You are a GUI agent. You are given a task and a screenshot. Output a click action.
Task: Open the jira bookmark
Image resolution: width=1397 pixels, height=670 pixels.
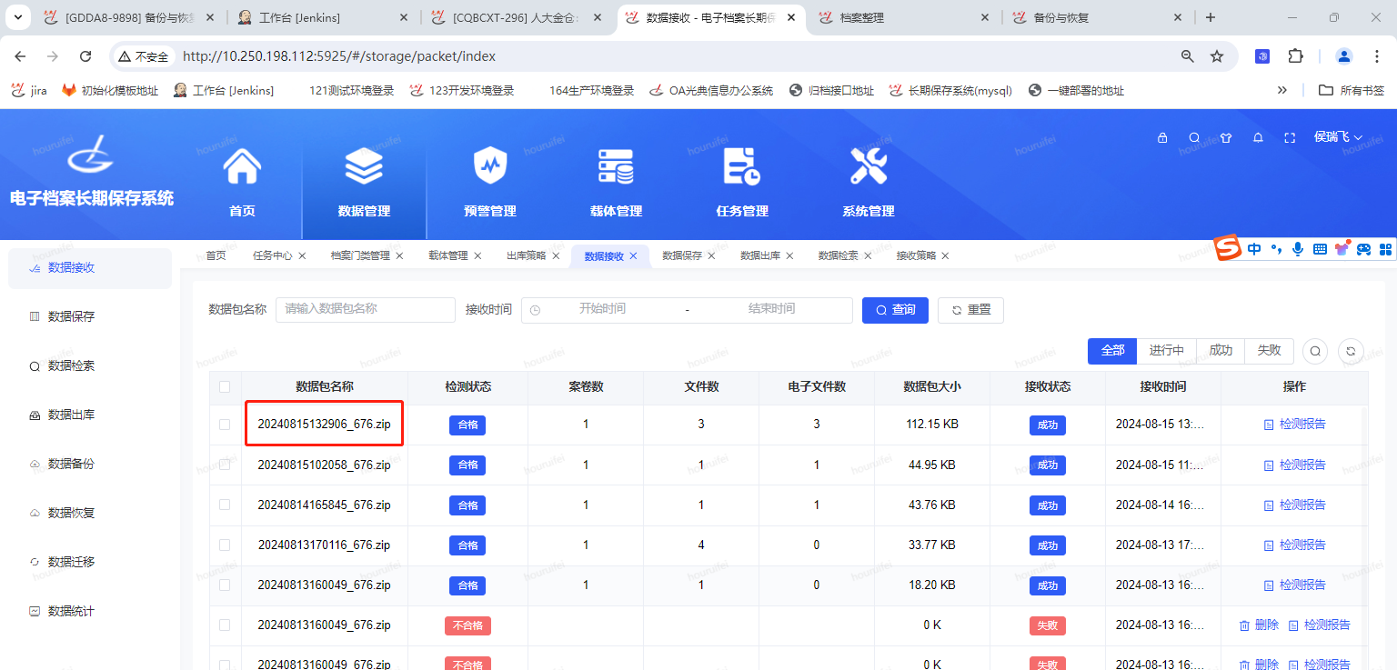point(29,90)
